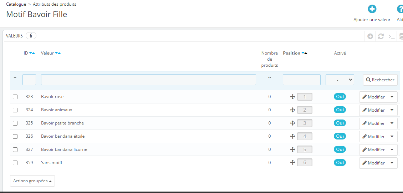Expand Modifier options arrow for Sans motif

point(392,163)
